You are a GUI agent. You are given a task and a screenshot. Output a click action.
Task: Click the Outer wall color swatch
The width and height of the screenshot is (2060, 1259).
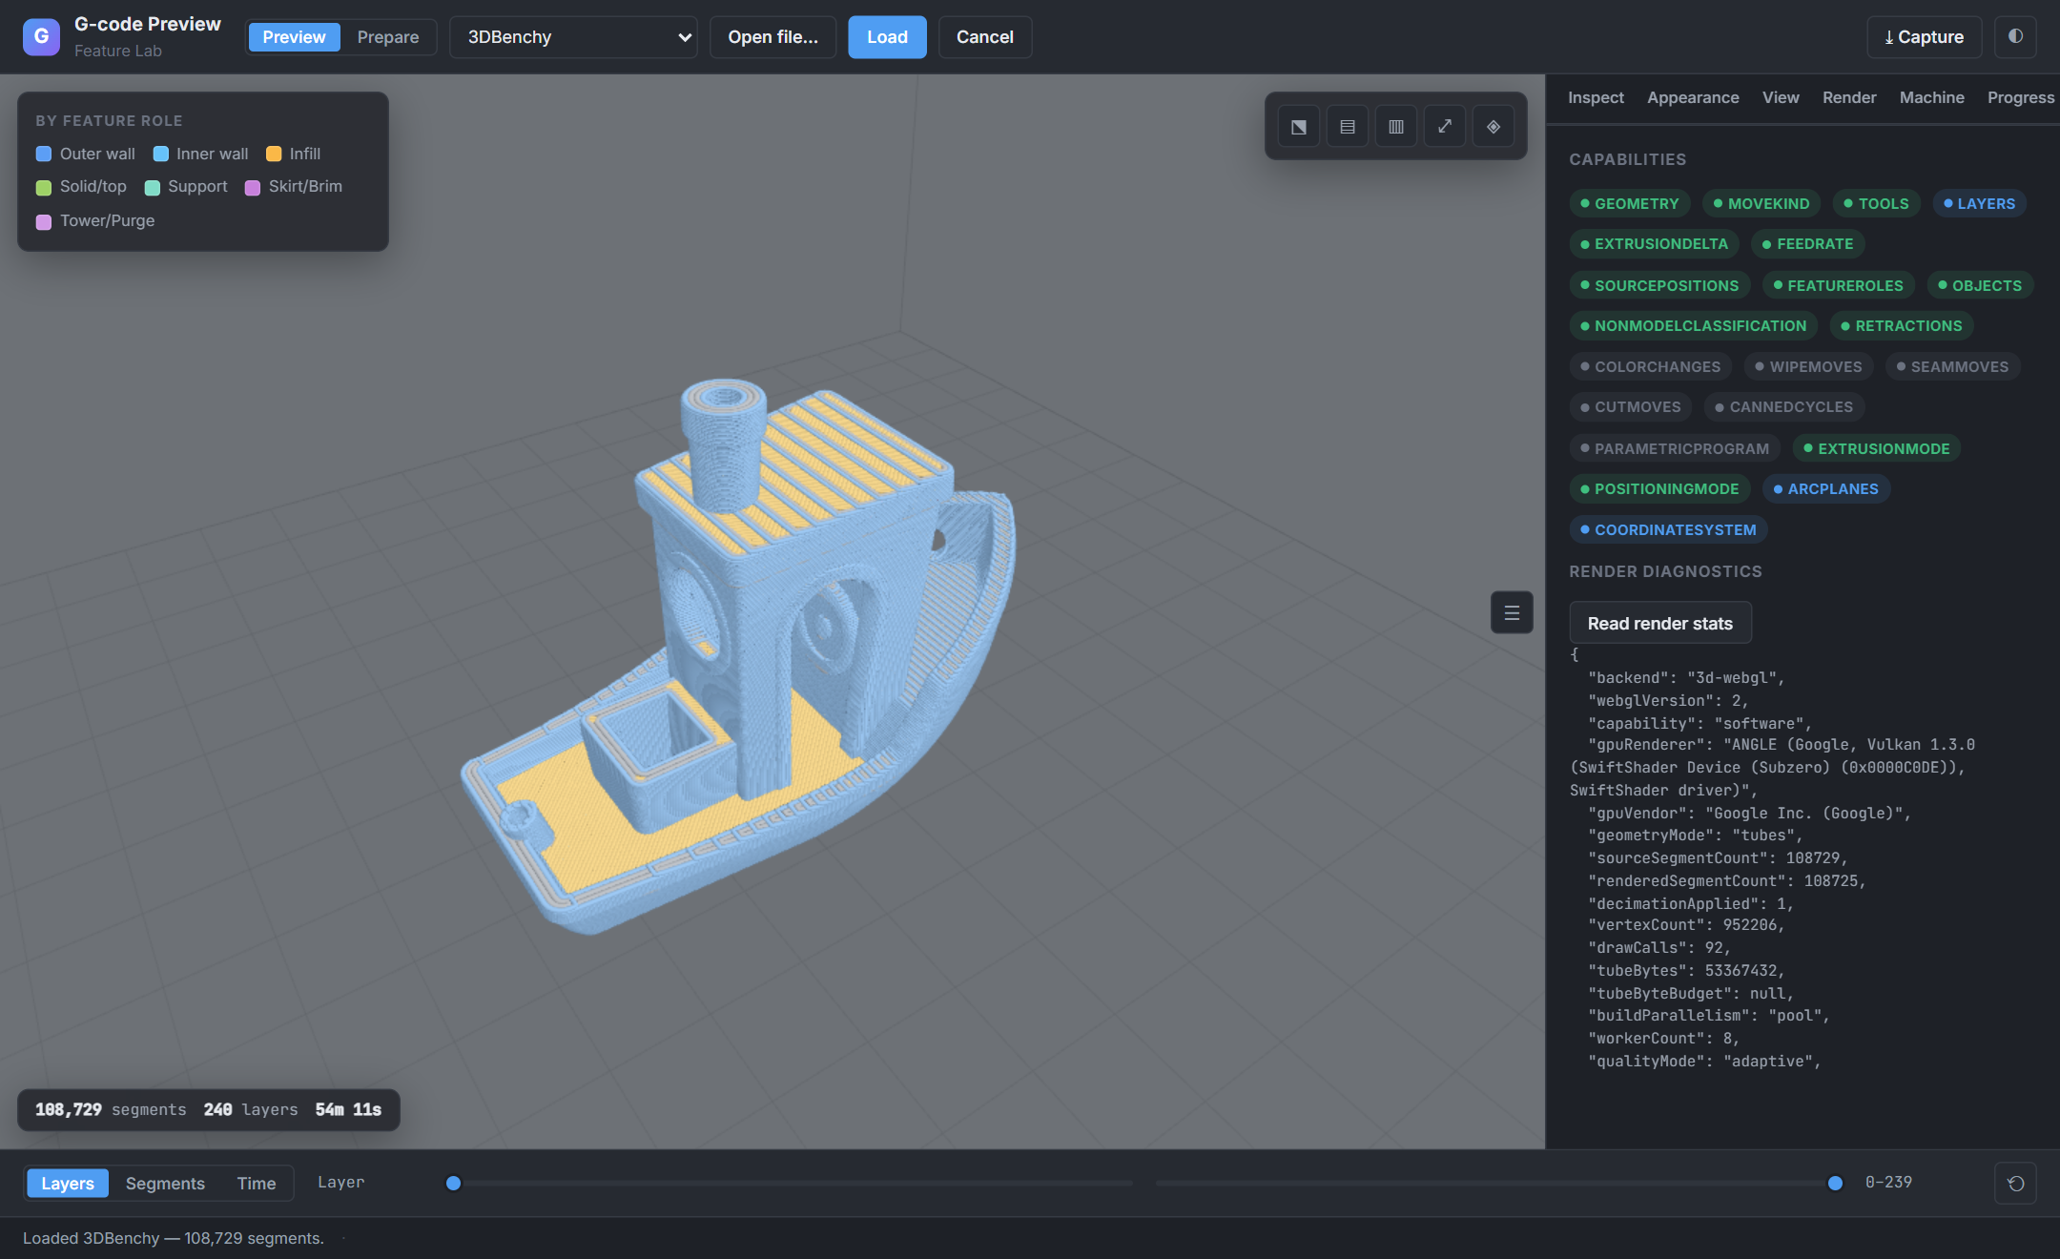43,154
